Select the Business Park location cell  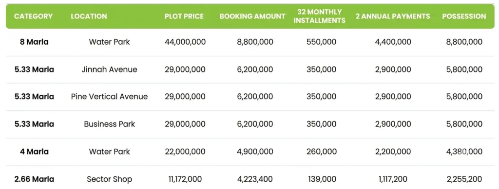110,124
